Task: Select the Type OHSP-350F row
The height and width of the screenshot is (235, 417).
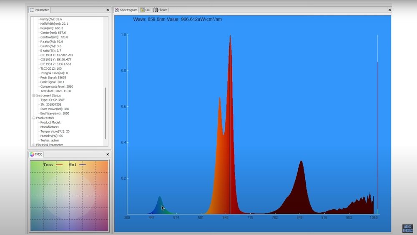Action: (52, 100)
